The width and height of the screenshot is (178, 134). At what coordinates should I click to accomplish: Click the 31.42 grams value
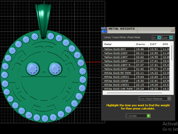click(140, 69)
